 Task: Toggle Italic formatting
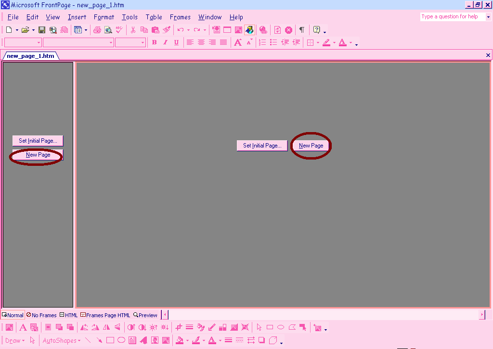[165, 42]
